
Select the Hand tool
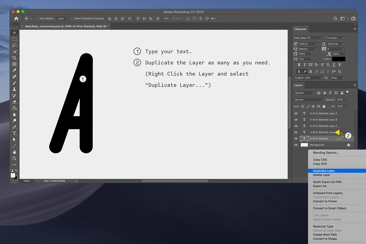14,152
